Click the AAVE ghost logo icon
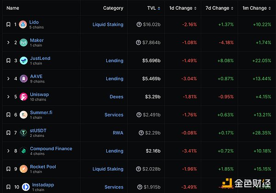This screenshot has width=276, height=193. pyautogui.click(x=23, y=79)
